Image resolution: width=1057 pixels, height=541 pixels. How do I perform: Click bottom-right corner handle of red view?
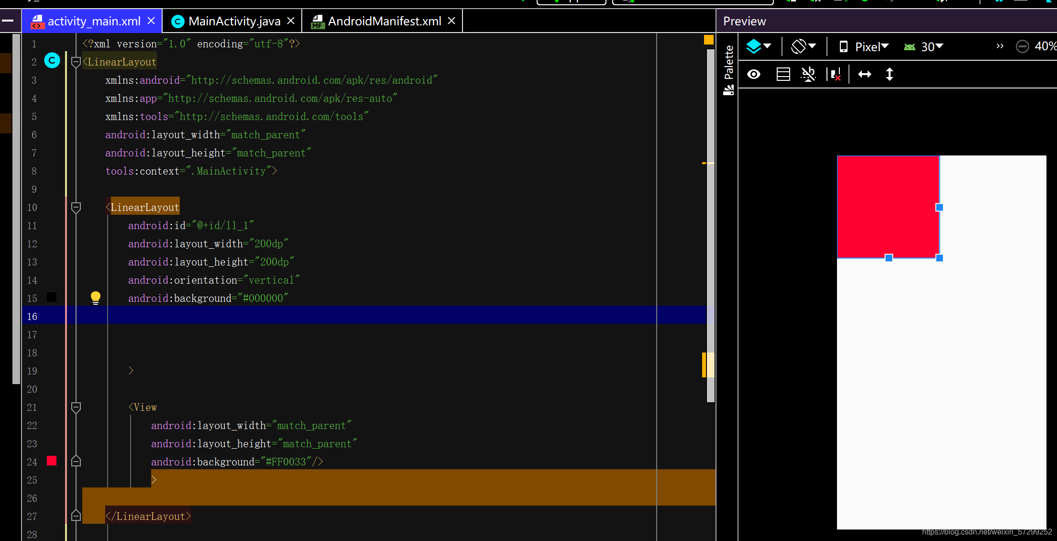939,258
